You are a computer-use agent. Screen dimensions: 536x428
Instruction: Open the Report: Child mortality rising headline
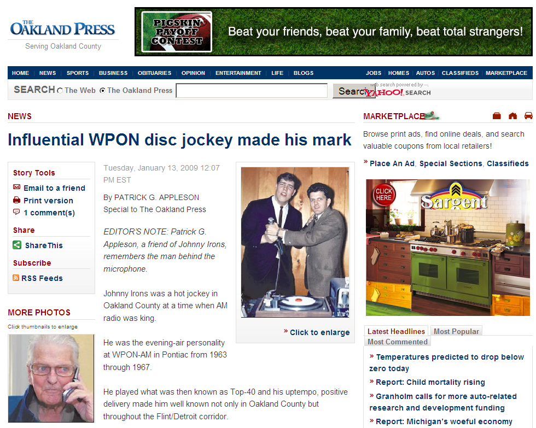click(430, 382)
